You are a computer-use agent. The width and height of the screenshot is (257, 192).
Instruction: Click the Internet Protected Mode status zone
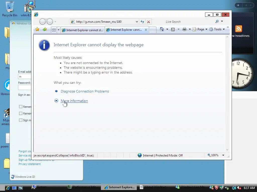[160, 155]
